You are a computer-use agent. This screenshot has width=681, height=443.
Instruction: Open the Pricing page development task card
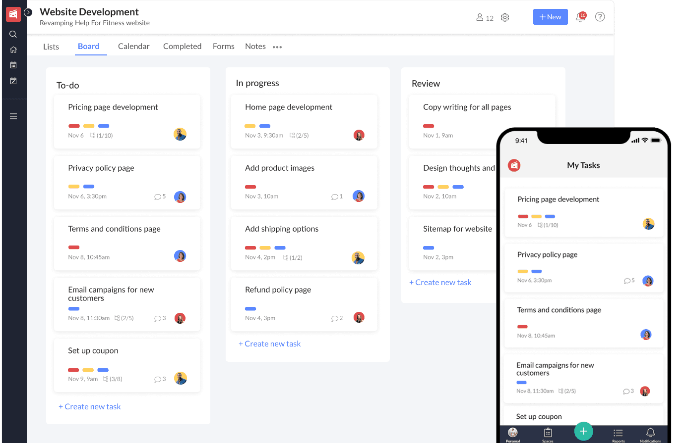(x=127, y=121)
